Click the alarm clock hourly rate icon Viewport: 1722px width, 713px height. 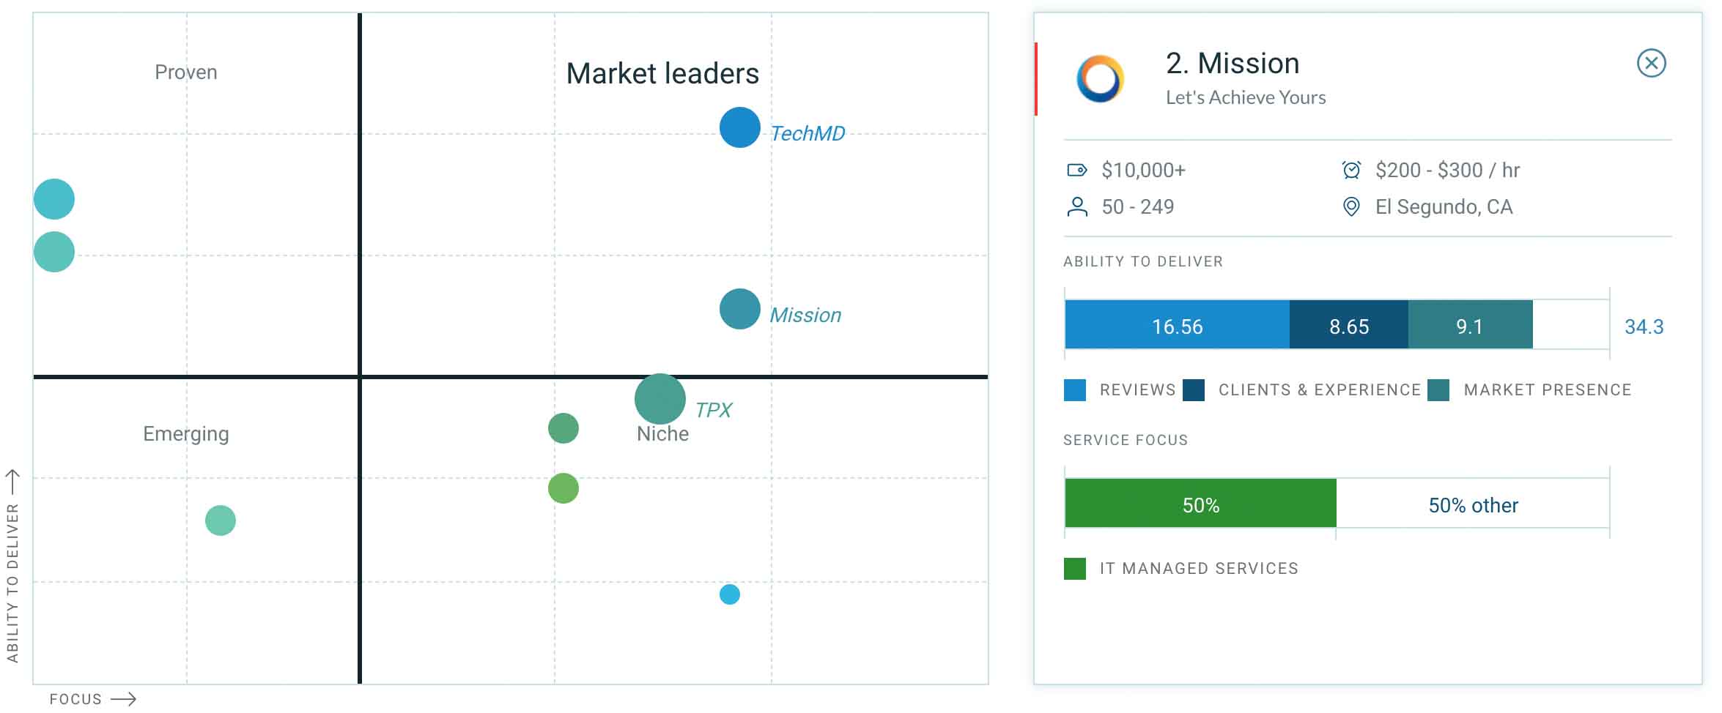pyautogui.click(x=1350, y=171)
